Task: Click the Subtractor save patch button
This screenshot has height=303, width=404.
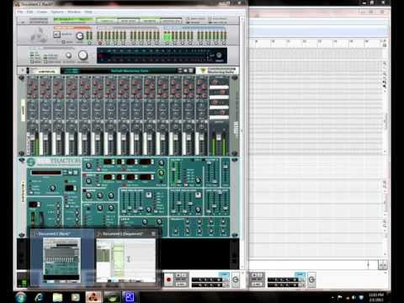Action: pyautogui.click(x=75, y=173)
